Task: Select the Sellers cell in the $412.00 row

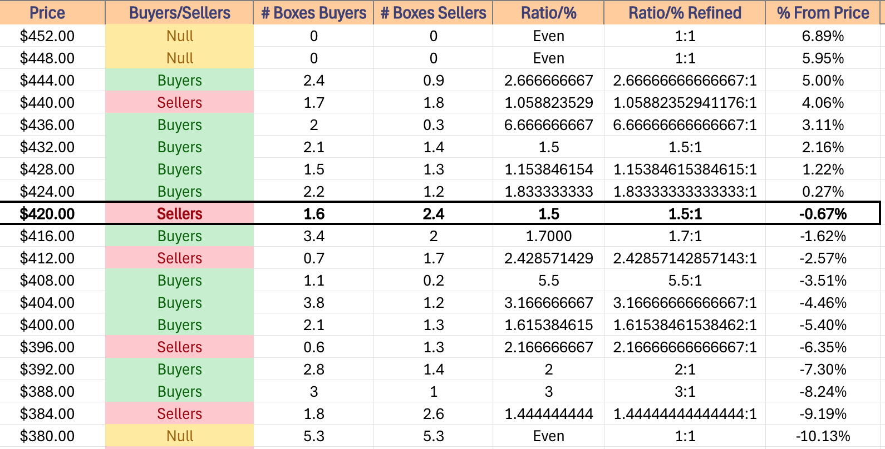Action: click(179, 258)
